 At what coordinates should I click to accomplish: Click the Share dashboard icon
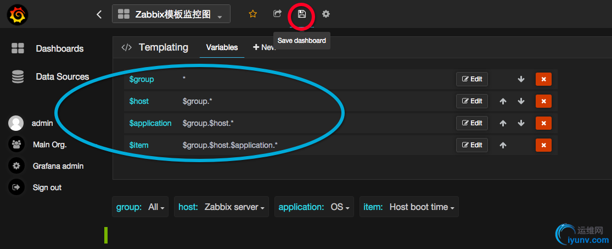pos(278,14)
